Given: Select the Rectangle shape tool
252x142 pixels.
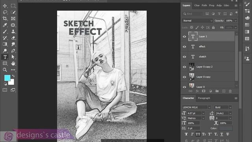Looking at the screenshot, I should point(5,63).
